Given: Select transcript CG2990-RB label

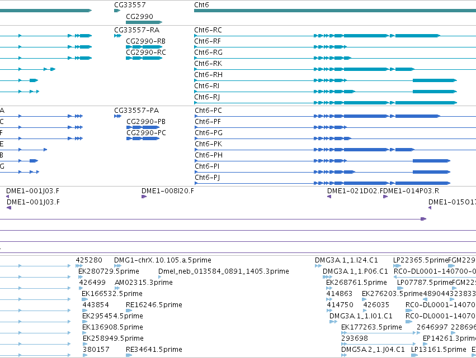Looking at the screenshot, I should (x=146, y=41).
